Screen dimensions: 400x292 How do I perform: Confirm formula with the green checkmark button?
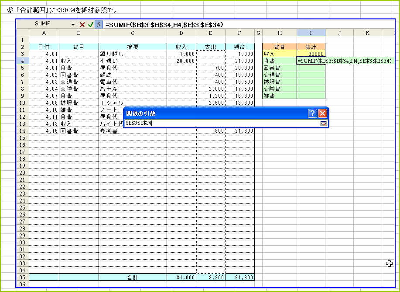tap(90, 25)
